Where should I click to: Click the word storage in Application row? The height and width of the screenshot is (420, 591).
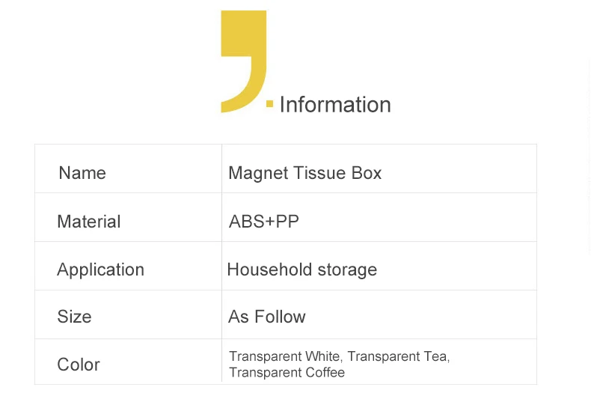point(347,270)
